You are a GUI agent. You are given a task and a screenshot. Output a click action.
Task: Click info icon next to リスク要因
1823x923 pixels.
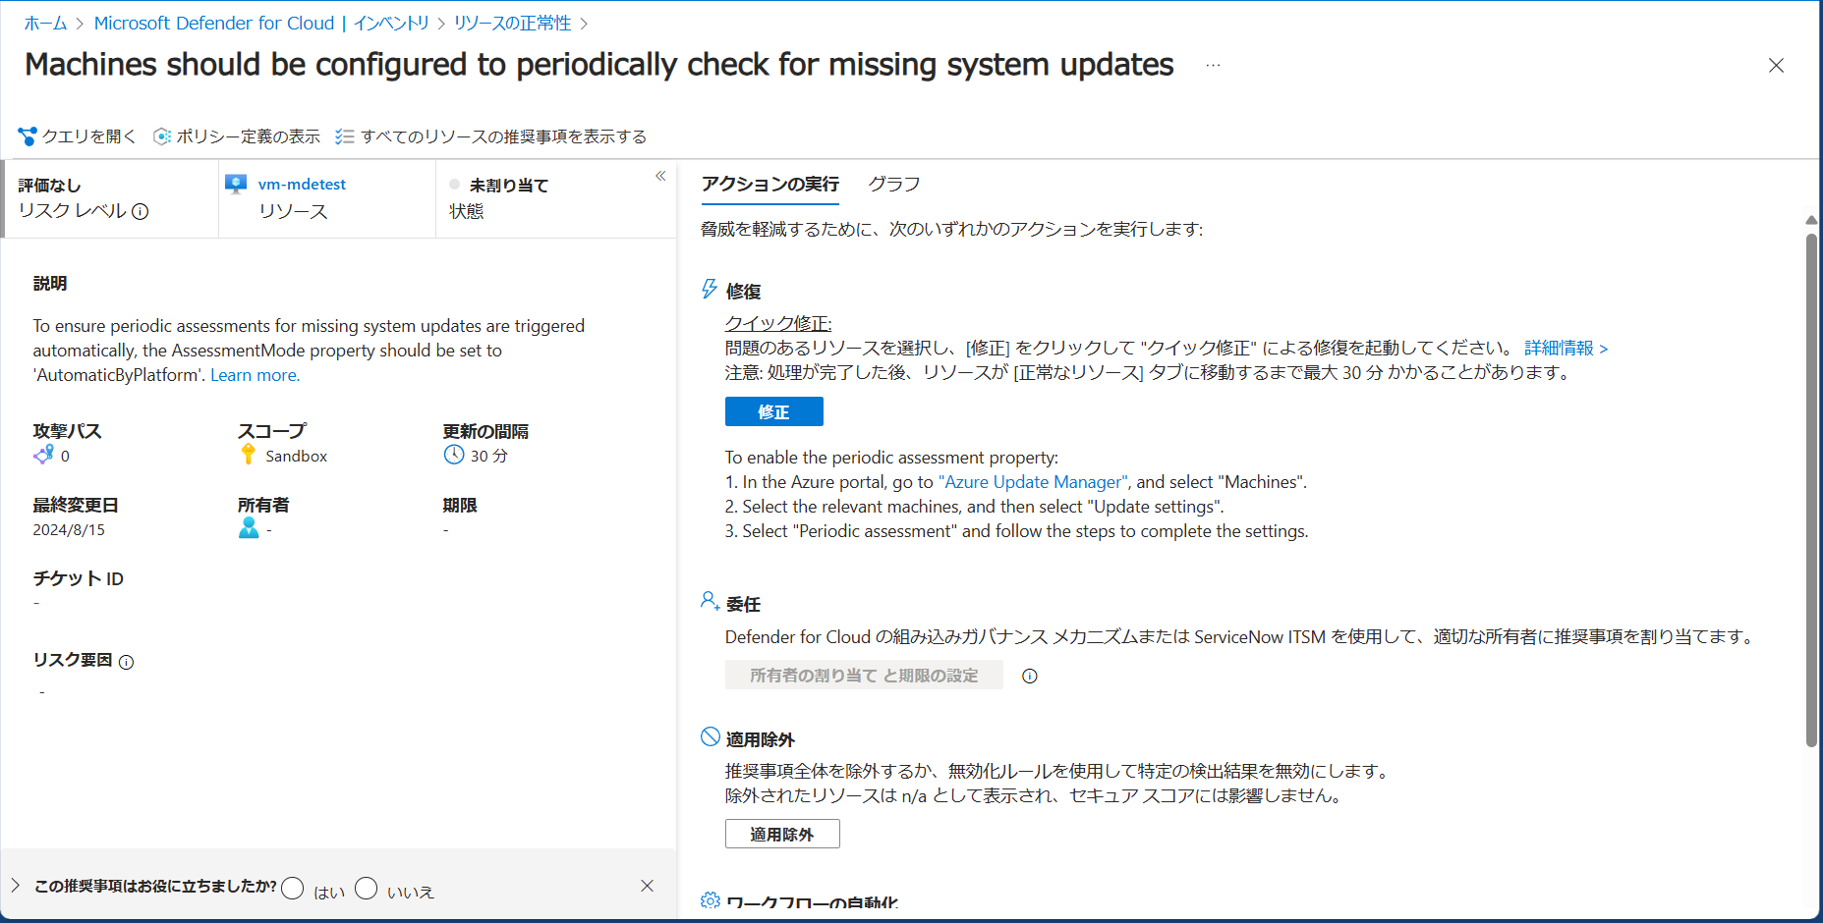(126, 662)
